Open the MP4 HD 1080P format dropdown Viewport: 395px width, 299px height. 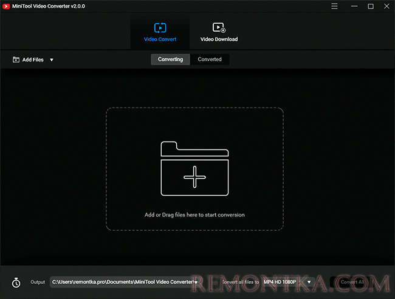[309, 282]
